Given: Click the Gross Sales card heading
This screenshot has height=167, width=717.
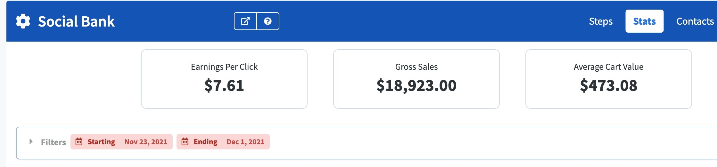Looking at the screenshot, I should (x=416, y=67).
